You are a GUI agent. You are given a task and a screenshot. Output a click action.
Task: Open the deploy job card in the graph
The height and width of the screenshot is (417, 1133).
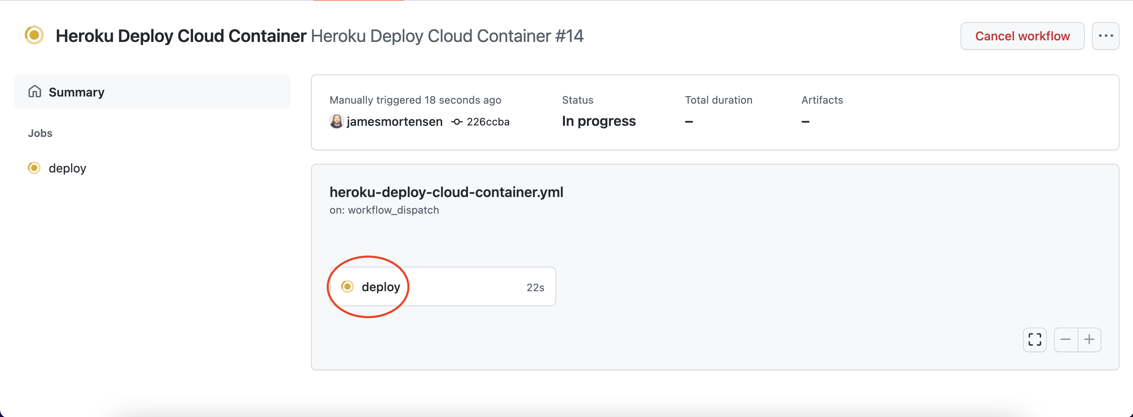click(443, 286)
